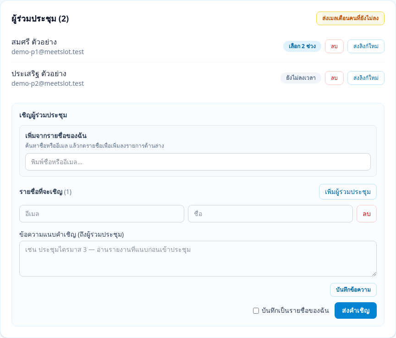Click the ผู้ร่วมประชุม (2) heading
Screen dimensions: 396x338
coord(40,19)
